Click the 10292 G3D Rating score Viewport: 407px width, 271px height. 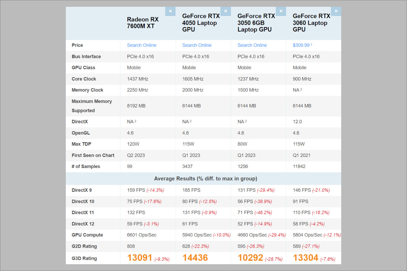pos(250,258)
